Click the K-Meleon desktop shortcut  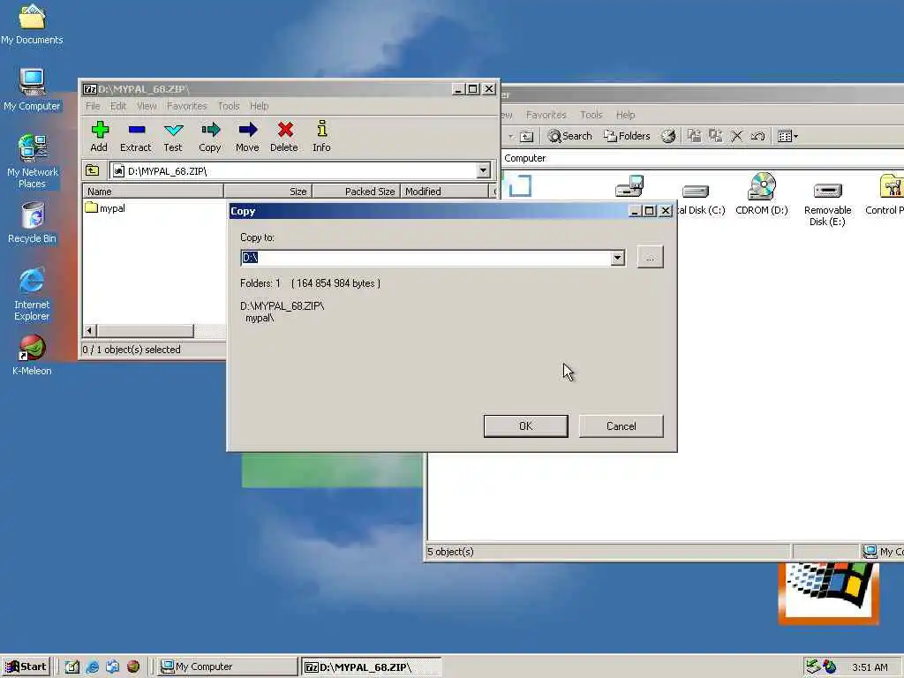32,355
